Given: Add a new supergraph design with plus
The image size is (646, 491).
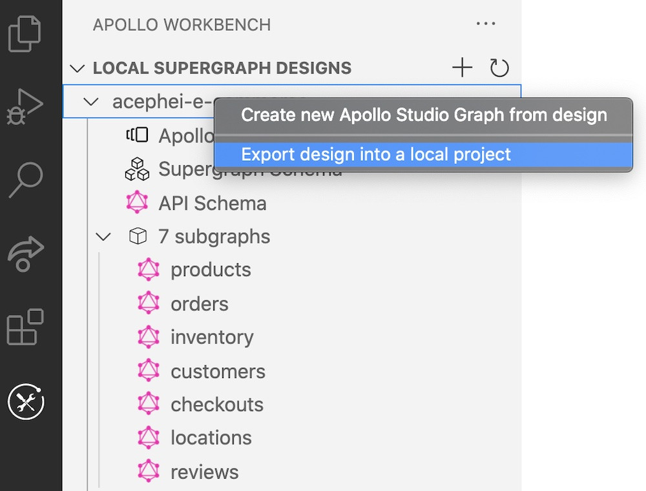Looking at the screenshot, I should pos(463,68).
